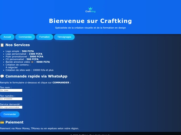
Task: Submit the order with Commander button
Action: (10, 114)
